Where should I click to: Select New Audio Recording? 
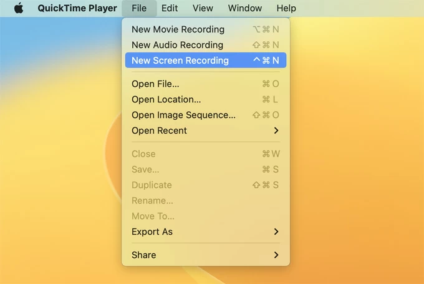click(x=177, y=45)
